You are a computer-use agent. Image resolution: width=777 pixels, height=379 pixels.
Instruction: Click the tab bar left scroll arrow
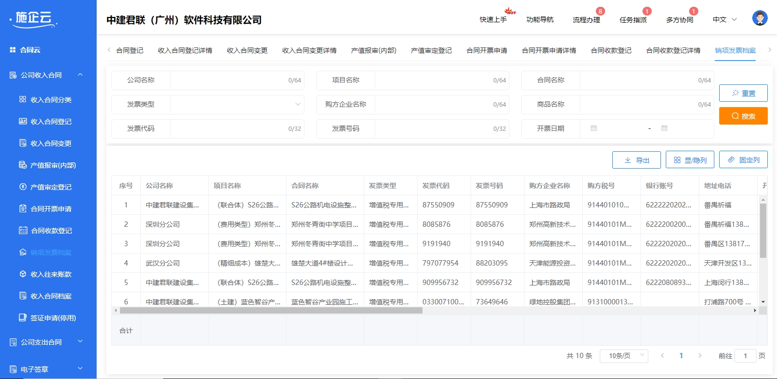[x=109, y=50]
